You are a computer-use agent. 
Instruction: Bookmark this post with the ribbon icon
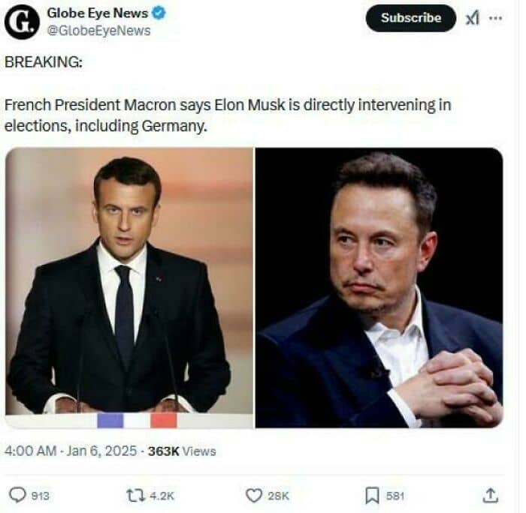[372, 495]
